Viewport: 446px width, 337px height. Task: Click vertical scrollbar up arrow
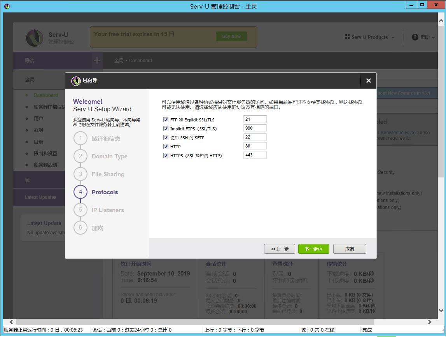coord(441,21)
